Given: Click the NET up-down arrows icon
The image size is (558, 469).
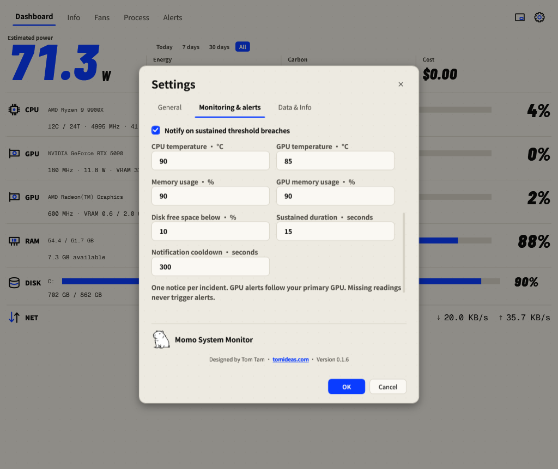Looking at the screenshot, I should 14,318.
